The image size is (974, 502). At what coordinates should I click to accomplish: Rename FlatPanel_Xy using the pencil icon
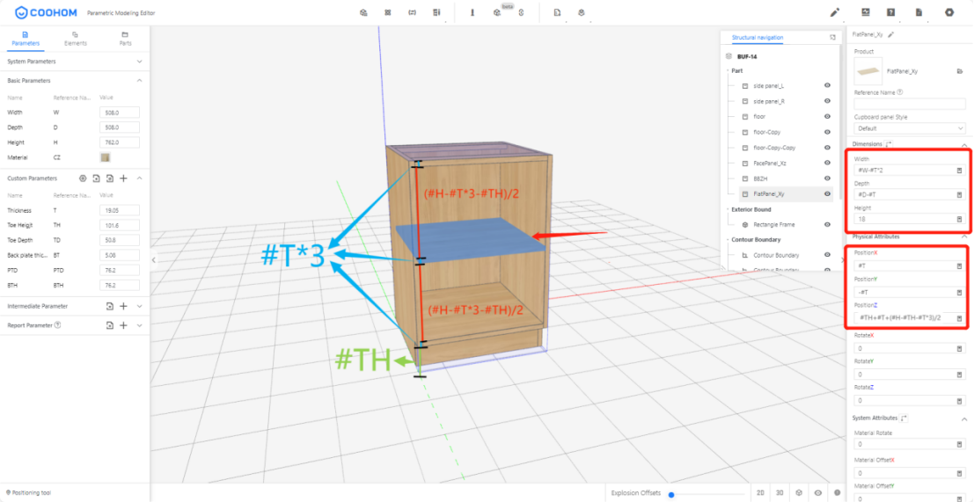[891, 34]
